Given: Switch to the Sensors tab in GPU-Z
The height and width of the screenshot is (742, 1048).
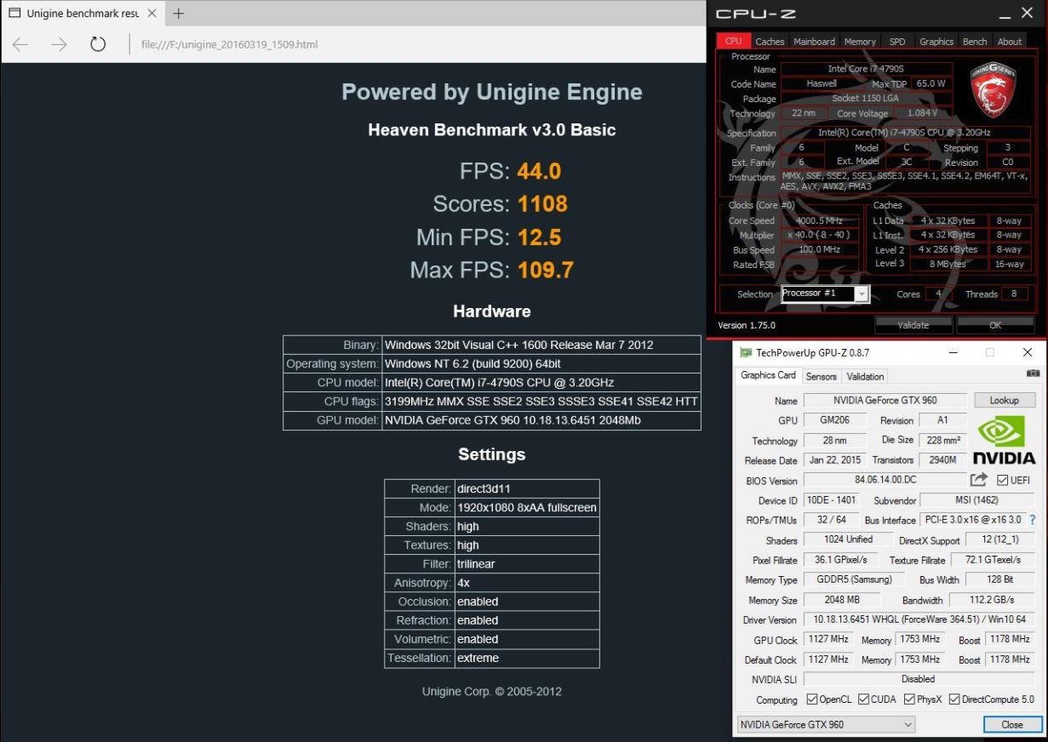Looking at the screenshot, I should [x=822, y=376].
